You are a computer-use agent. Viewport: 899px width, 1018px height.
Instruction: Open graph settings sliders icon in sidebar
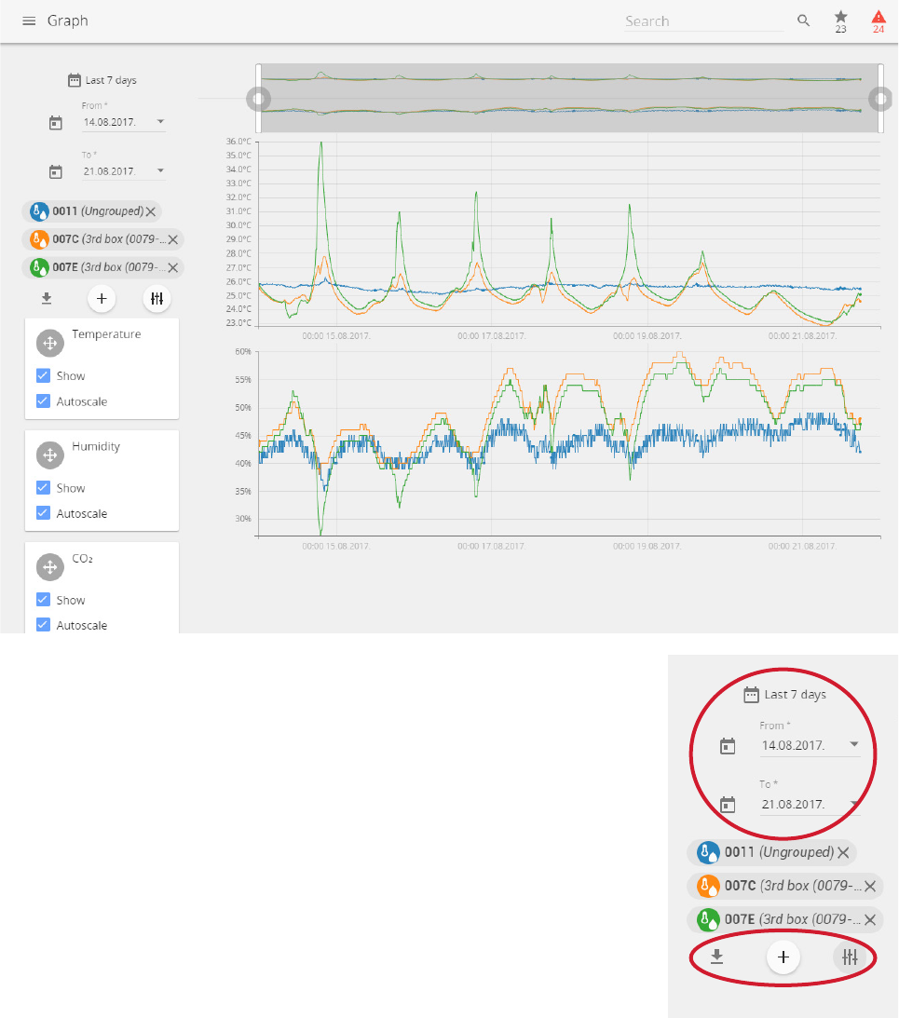point(157,299)
